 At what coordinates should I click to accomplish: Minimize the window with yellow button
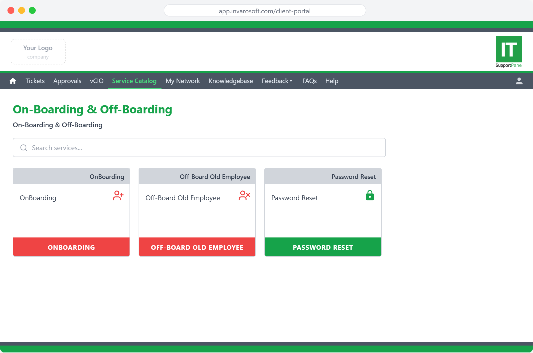coord(22,10)
